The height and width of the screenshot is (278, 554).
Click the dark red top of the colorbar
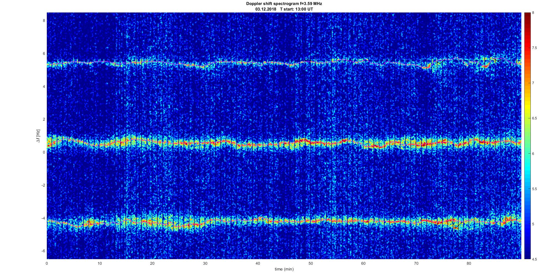tap(527, 15)
